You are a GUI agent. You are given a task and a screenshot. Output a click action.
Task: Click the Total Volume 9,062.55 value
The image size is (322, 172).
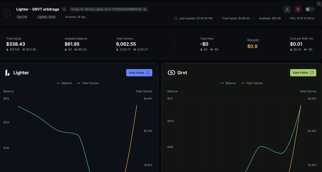pyautogui.click(x=126, y=44)
